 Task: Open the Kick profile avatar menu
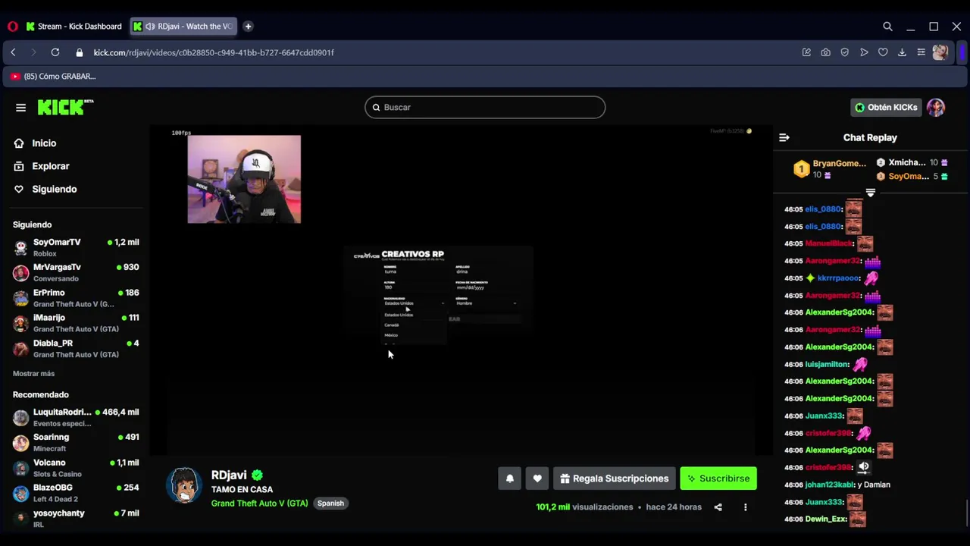tap(936, 108)
